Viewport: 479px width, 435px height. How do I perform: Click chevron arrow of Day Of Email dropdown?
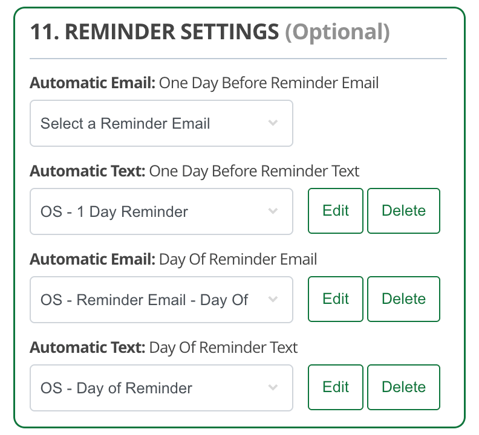tap(273, 300)
